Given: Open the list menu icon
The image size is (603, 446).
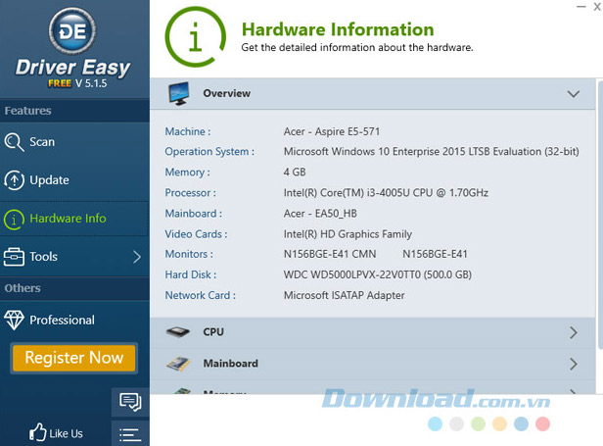Looking at the screenshot, I should point(130,435).
